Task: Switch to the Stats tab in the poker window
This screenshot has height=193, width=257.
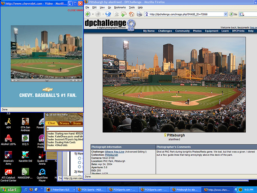Action: coord(77,123)
